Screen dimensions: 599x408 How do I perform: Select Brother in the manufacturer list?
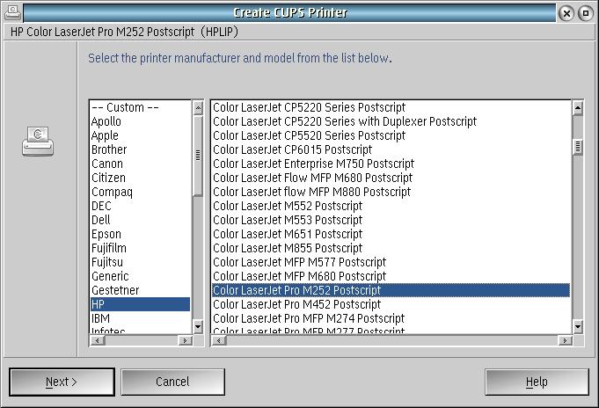point(140,149)
